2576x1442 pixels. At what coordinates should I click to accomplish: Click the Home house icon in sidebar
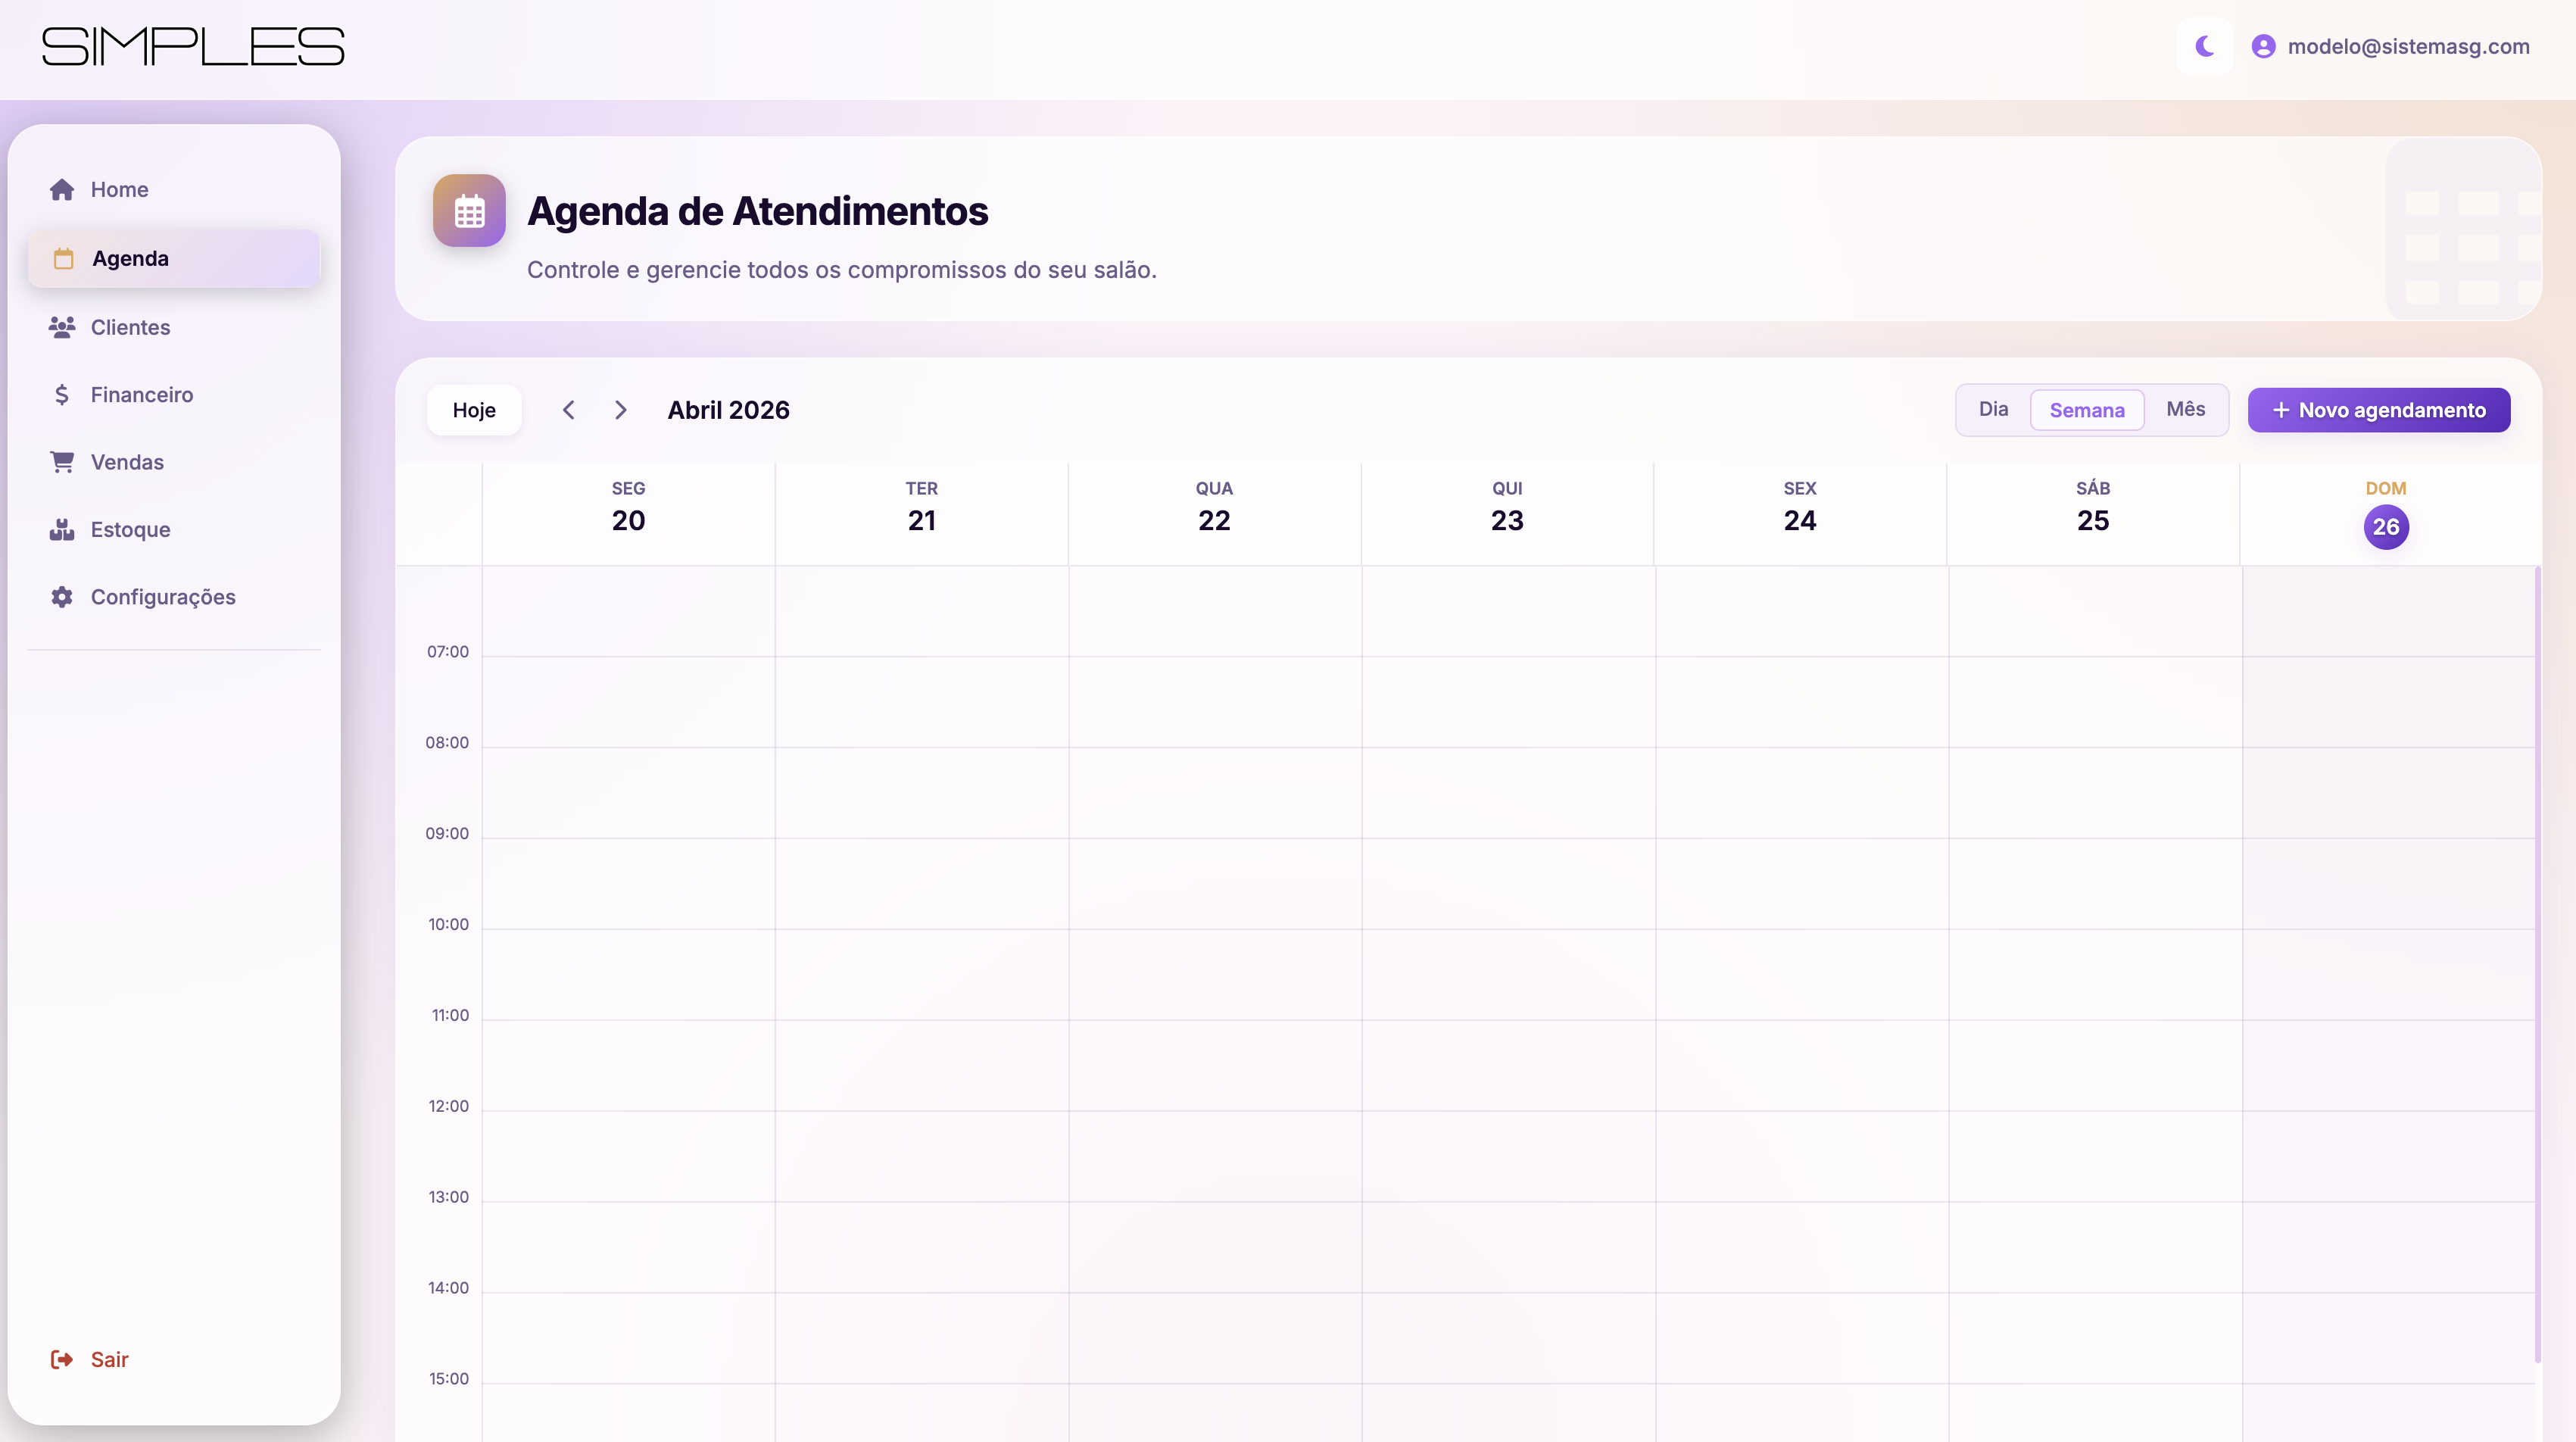click(62, 190)
